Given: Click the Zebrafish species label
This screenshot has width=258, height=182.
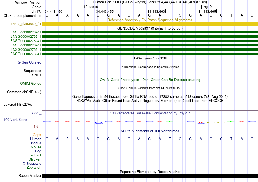Looking at the screenshot, I should (34, 167).
